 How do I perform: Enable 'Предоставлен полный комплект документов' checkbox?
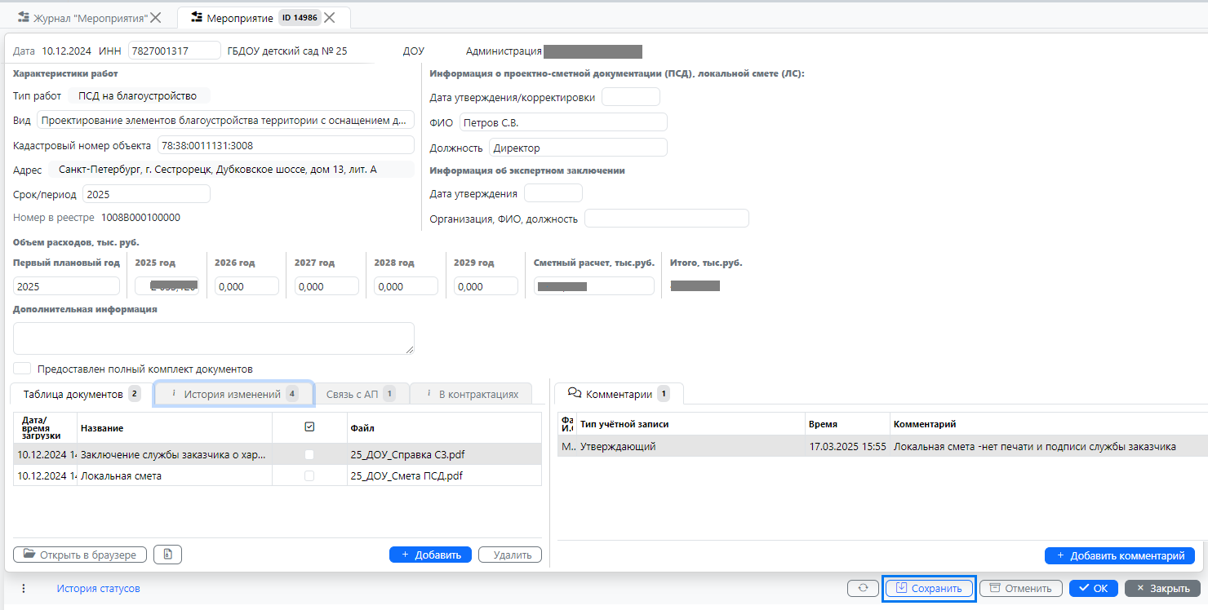tap(22, 369)
